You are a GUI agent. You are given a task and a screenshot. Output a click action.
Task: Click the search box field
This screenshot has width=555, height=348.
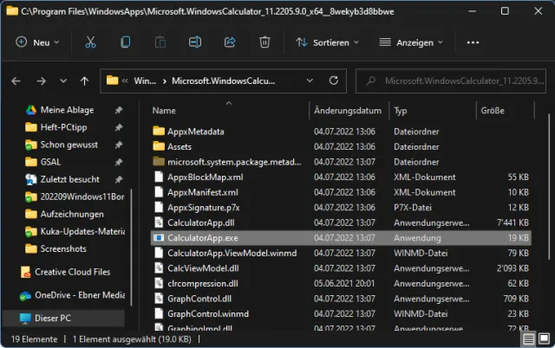460,81
